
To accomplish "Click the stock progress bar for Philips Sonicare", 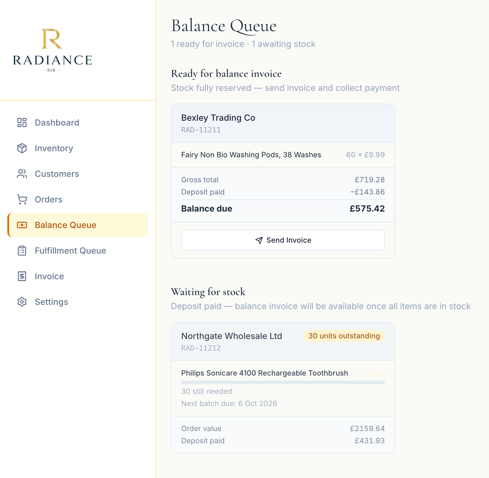I will pos(283,382).
